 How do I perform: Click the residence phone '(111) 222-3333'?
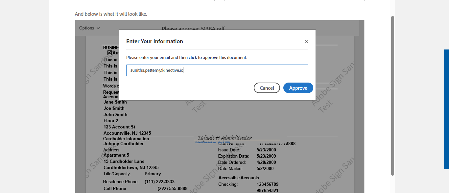[159, 182]
